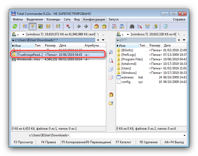Screen dimensions: 198x156
Task: Open the right panel directory history arrow
Action: click(184, 40)
